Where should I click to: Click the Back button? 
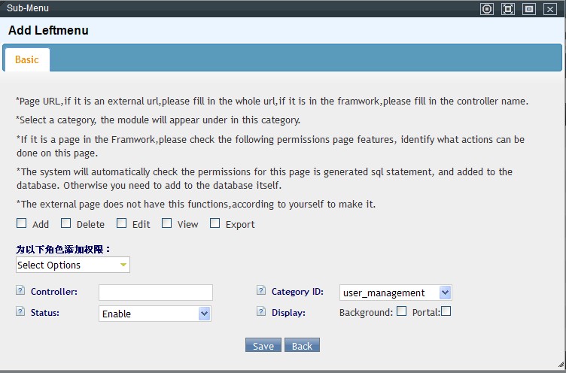(x=302, y=346)
